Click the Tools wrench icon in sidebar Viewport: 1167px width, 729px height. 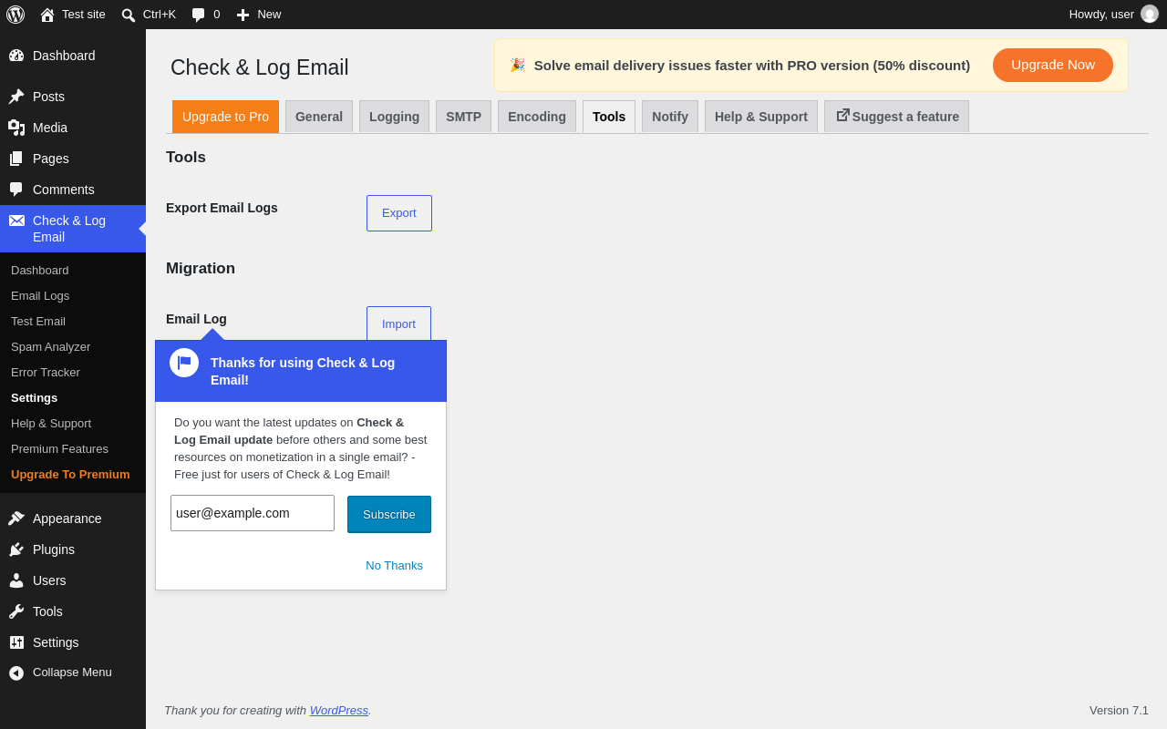coord(16,611)
